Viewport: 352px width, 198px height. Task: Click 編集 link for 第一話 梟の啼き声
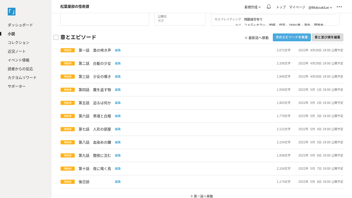(118, 50)
